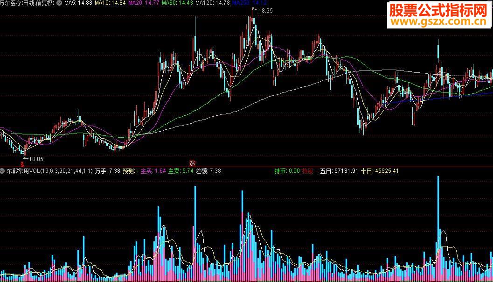The image size is (493, 282).
Task: Click the 五日: 57181.91 value
Action: [x=339, y=171]
